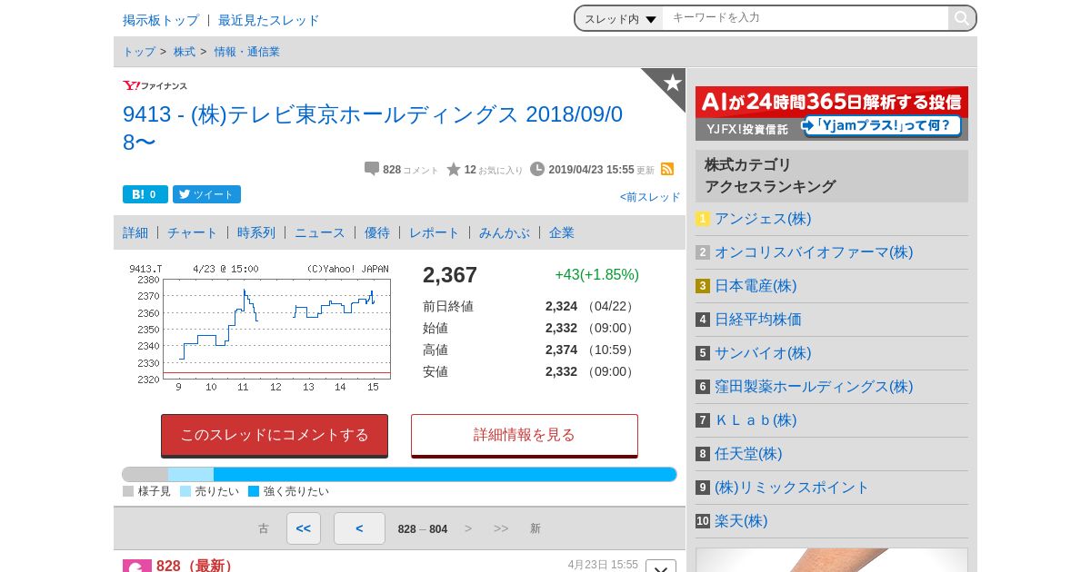Screen dimensions: 1091x572
Task: Open the RSS feed icon
Action: [667, 169]
